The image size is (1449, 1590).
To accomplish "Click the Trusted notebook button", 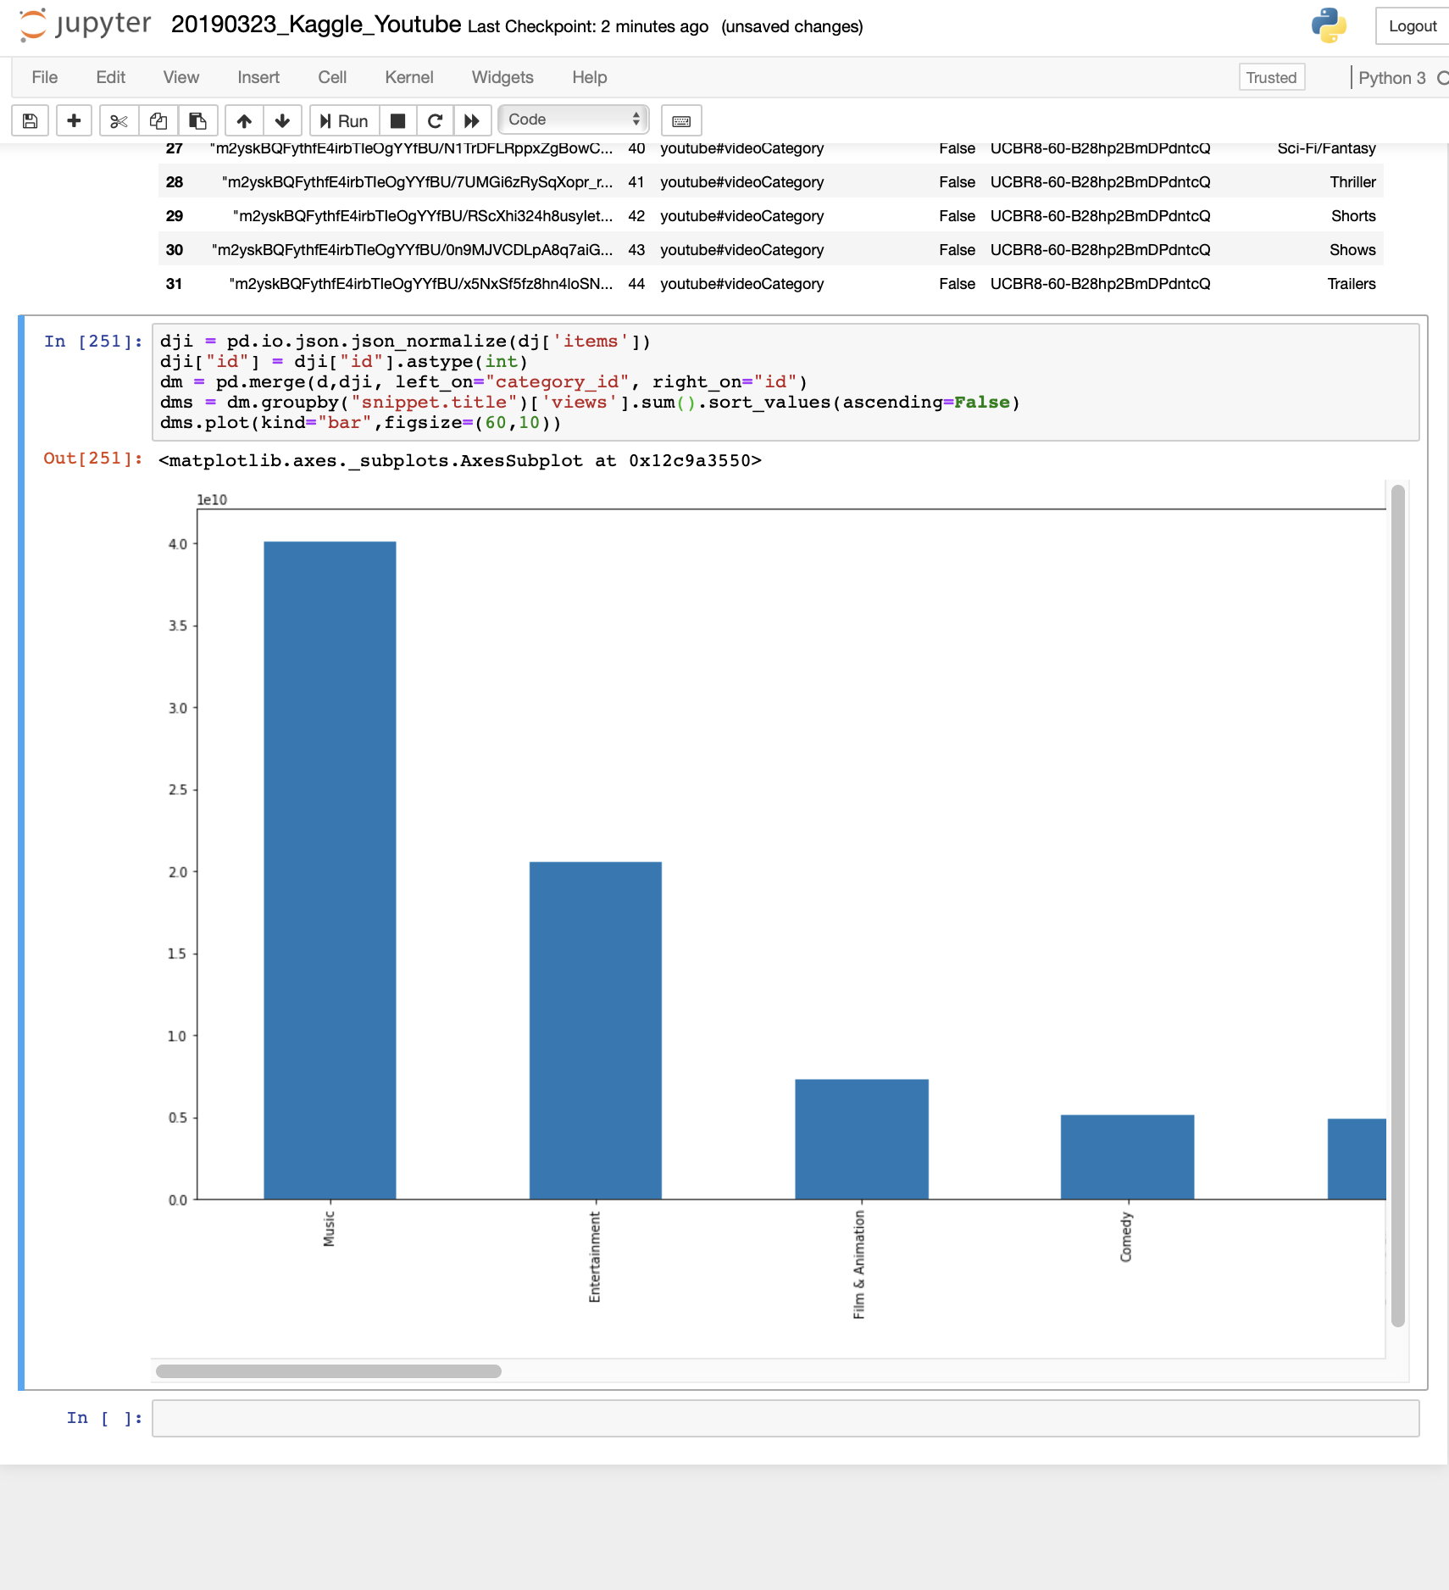I will click(1271, 77).
